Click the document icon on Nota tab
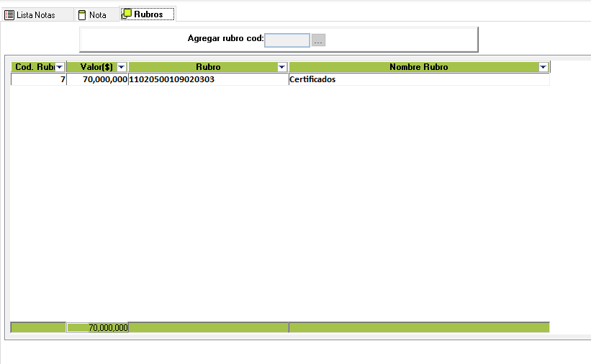This screenshot has width=591, height=364. click(82, 14)
